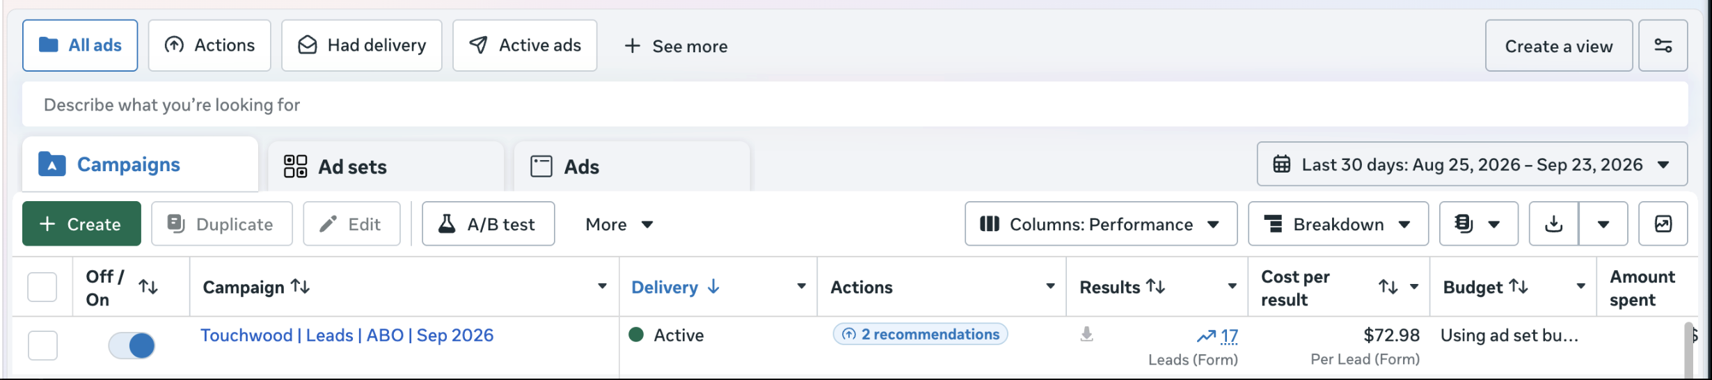This screenshot has height=380, width=1712.
Task: Open the Last 30 days date range picker
Action: (1472, 165)
